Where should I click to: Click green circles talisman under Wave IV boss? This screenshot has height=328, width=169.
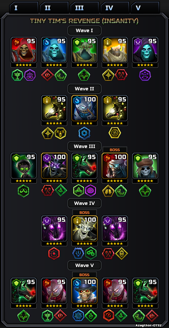[x=91, y=253]
